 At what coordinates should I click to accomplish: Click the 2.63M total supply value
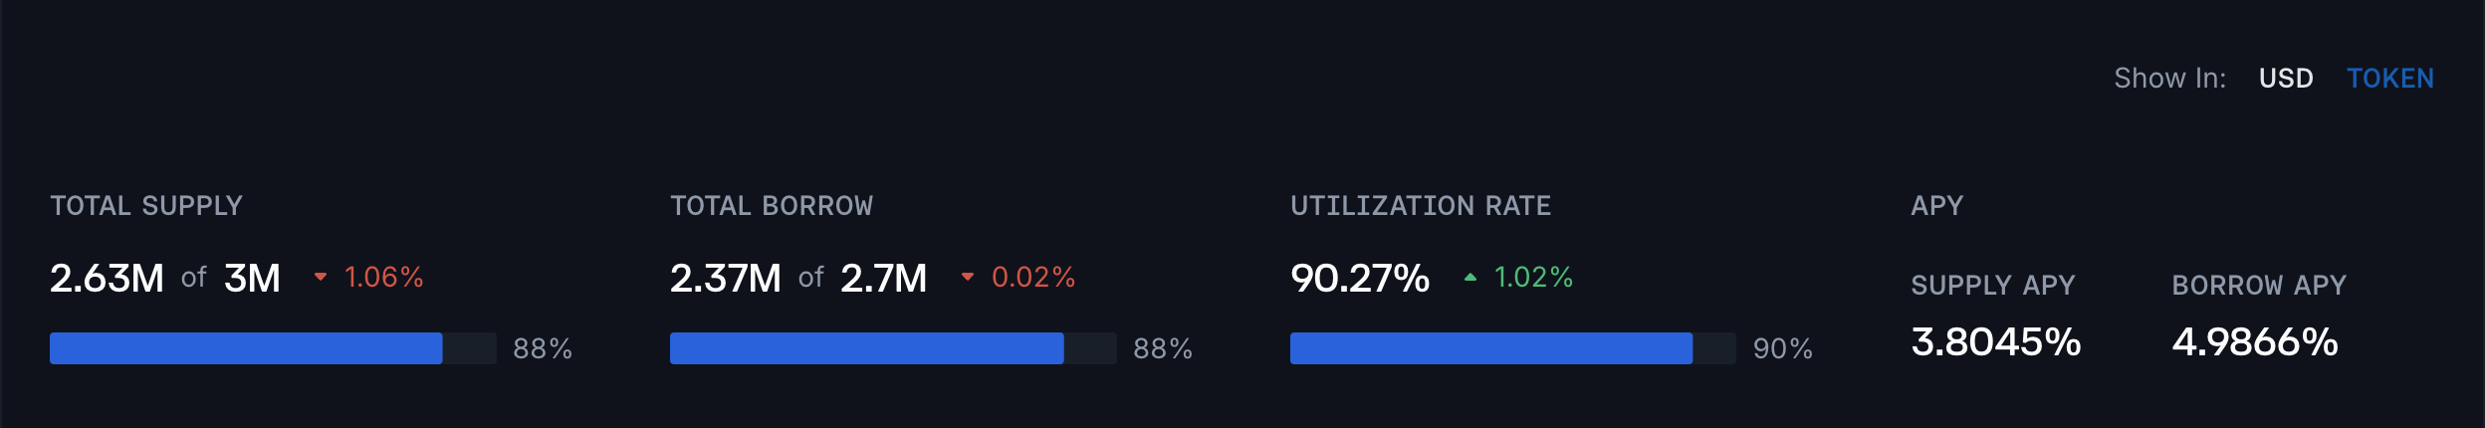click(107, 278)
